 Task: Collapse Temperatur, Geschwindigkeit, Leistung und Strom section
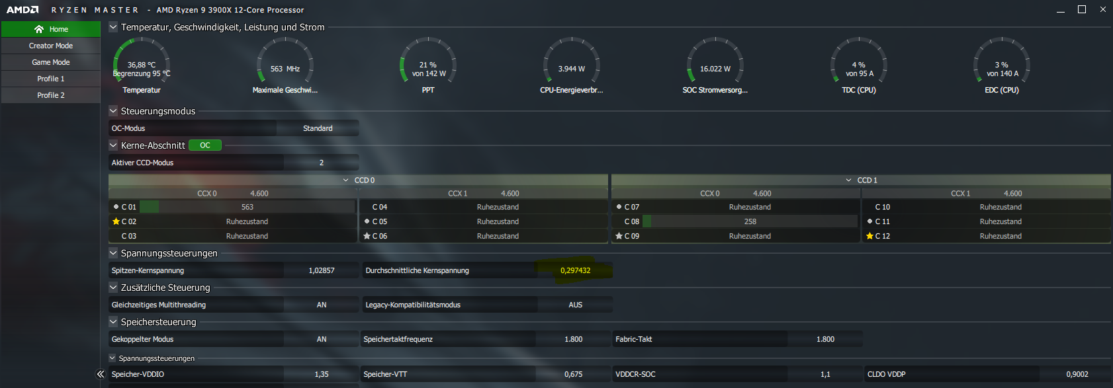click(x=113, y=27)
